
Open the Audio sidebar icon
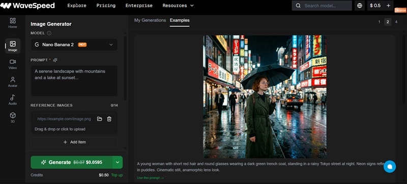click(12, 100)
